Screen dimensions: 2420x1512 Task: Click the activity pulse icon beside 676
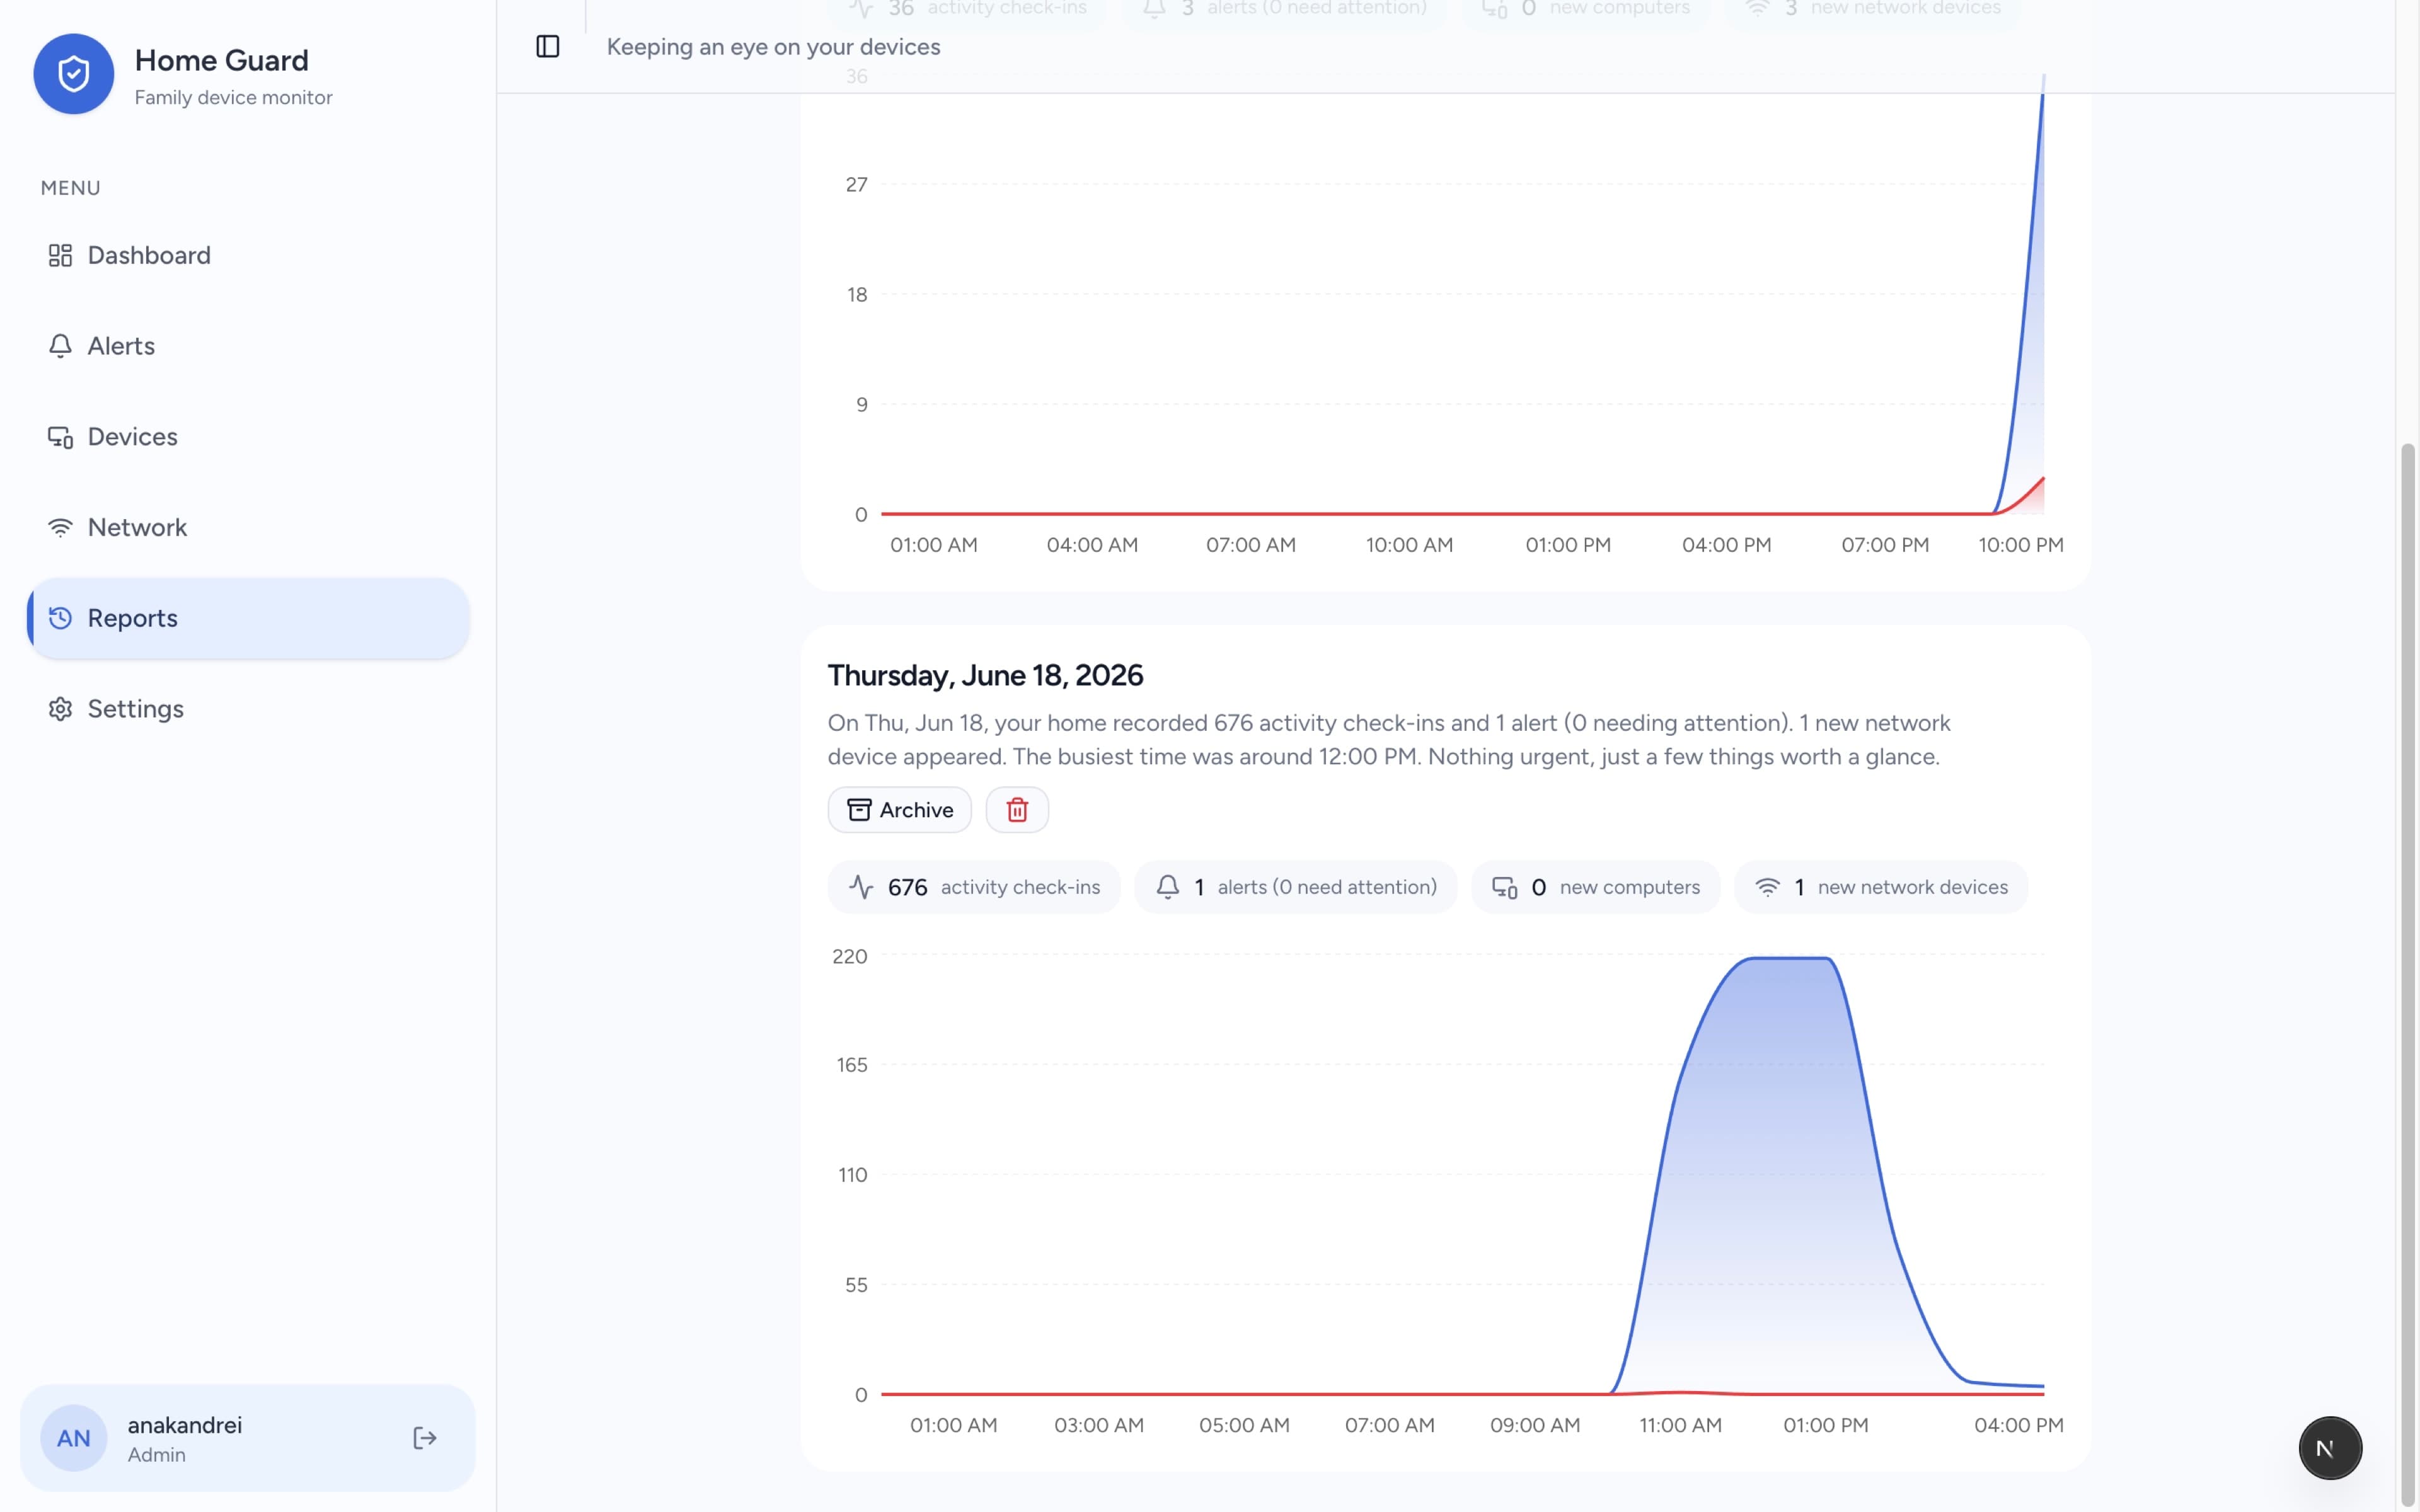pyautogui.click(x=861, y=887)
